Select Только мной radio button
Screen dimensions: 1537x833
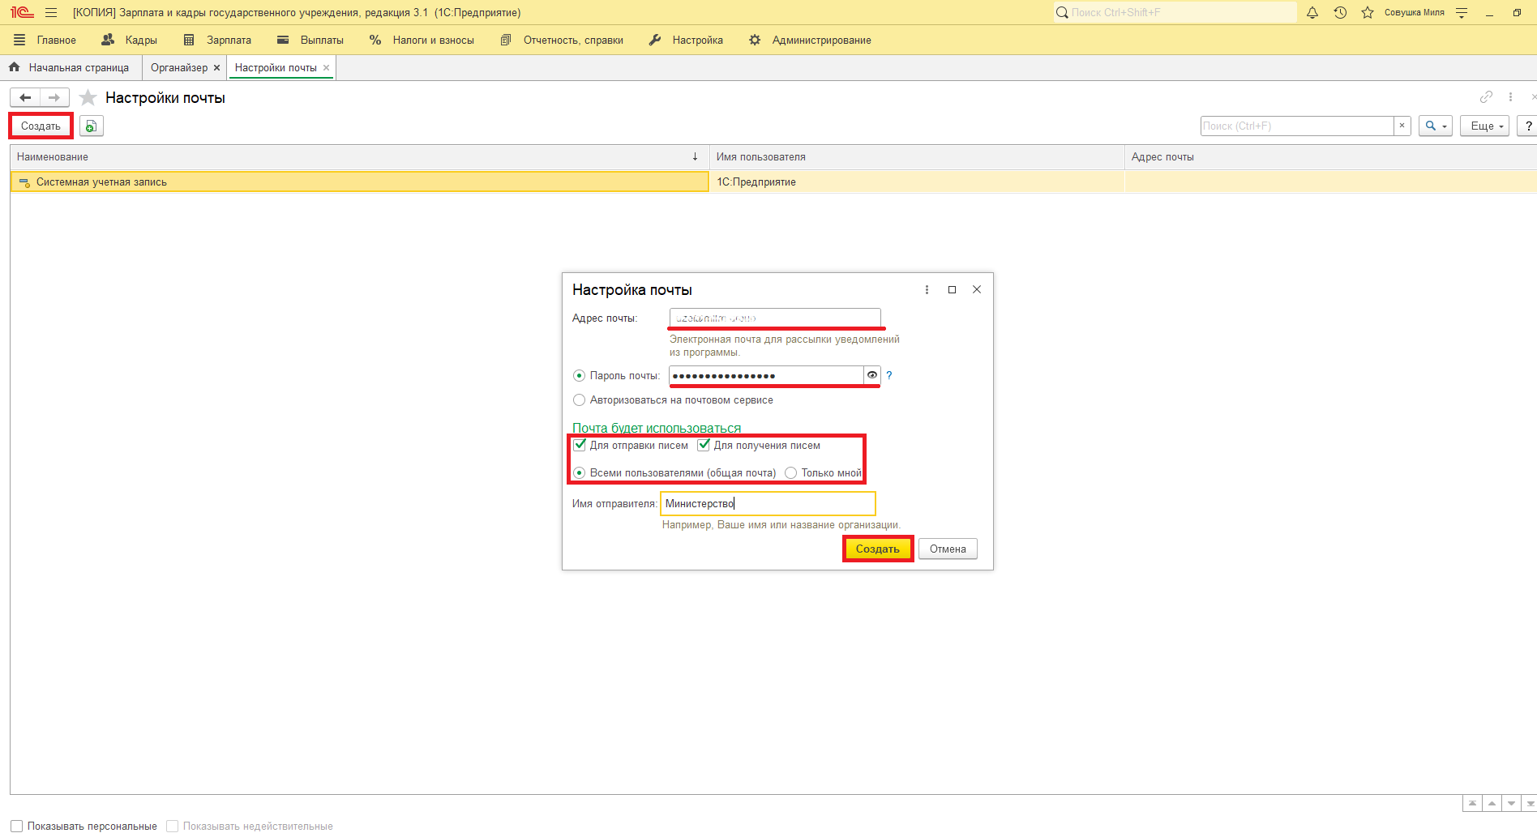click(790, 473)
